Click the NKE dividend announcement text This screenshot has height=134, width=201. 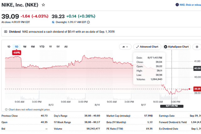coord(68,32)
